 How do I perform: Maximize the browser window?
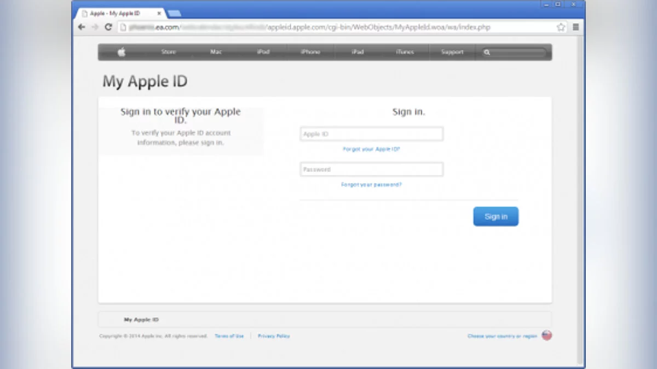tap(558, 4)
